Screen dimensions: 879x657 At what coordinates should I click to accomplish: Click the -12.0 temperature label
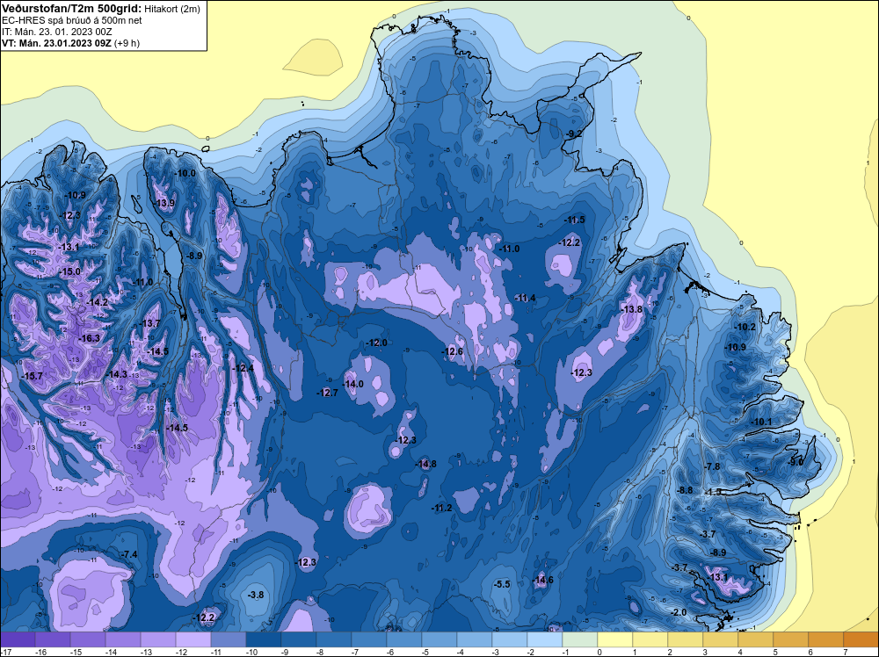[377, 343]
